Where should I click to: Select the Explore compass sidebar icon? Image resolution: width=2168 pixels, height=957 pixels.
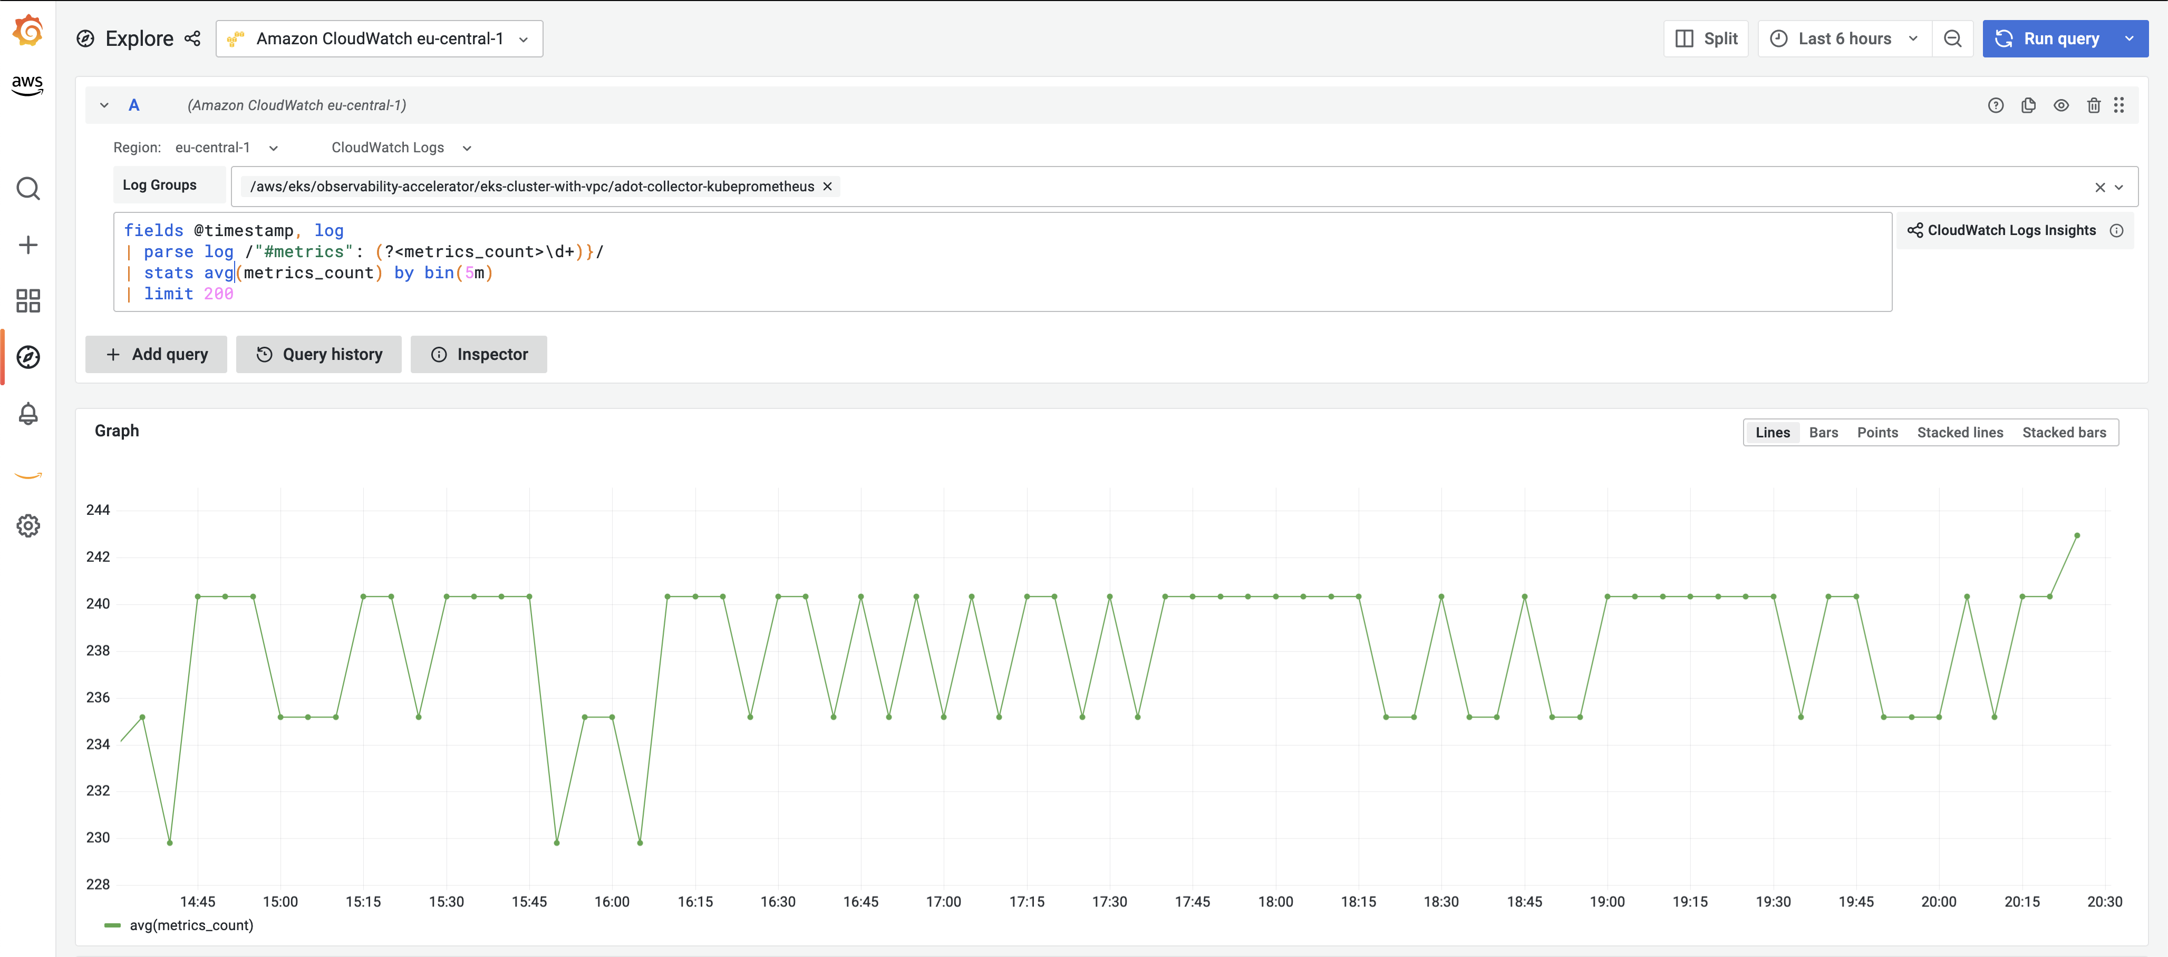tap(28, 357)
